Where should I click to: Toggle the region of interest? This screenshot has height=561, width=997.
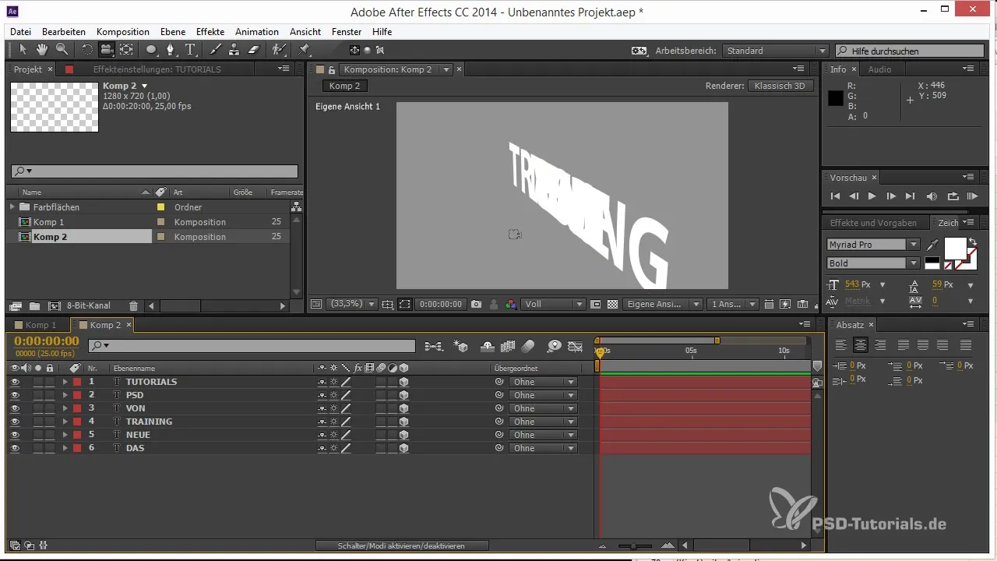[x=595, y=304]
